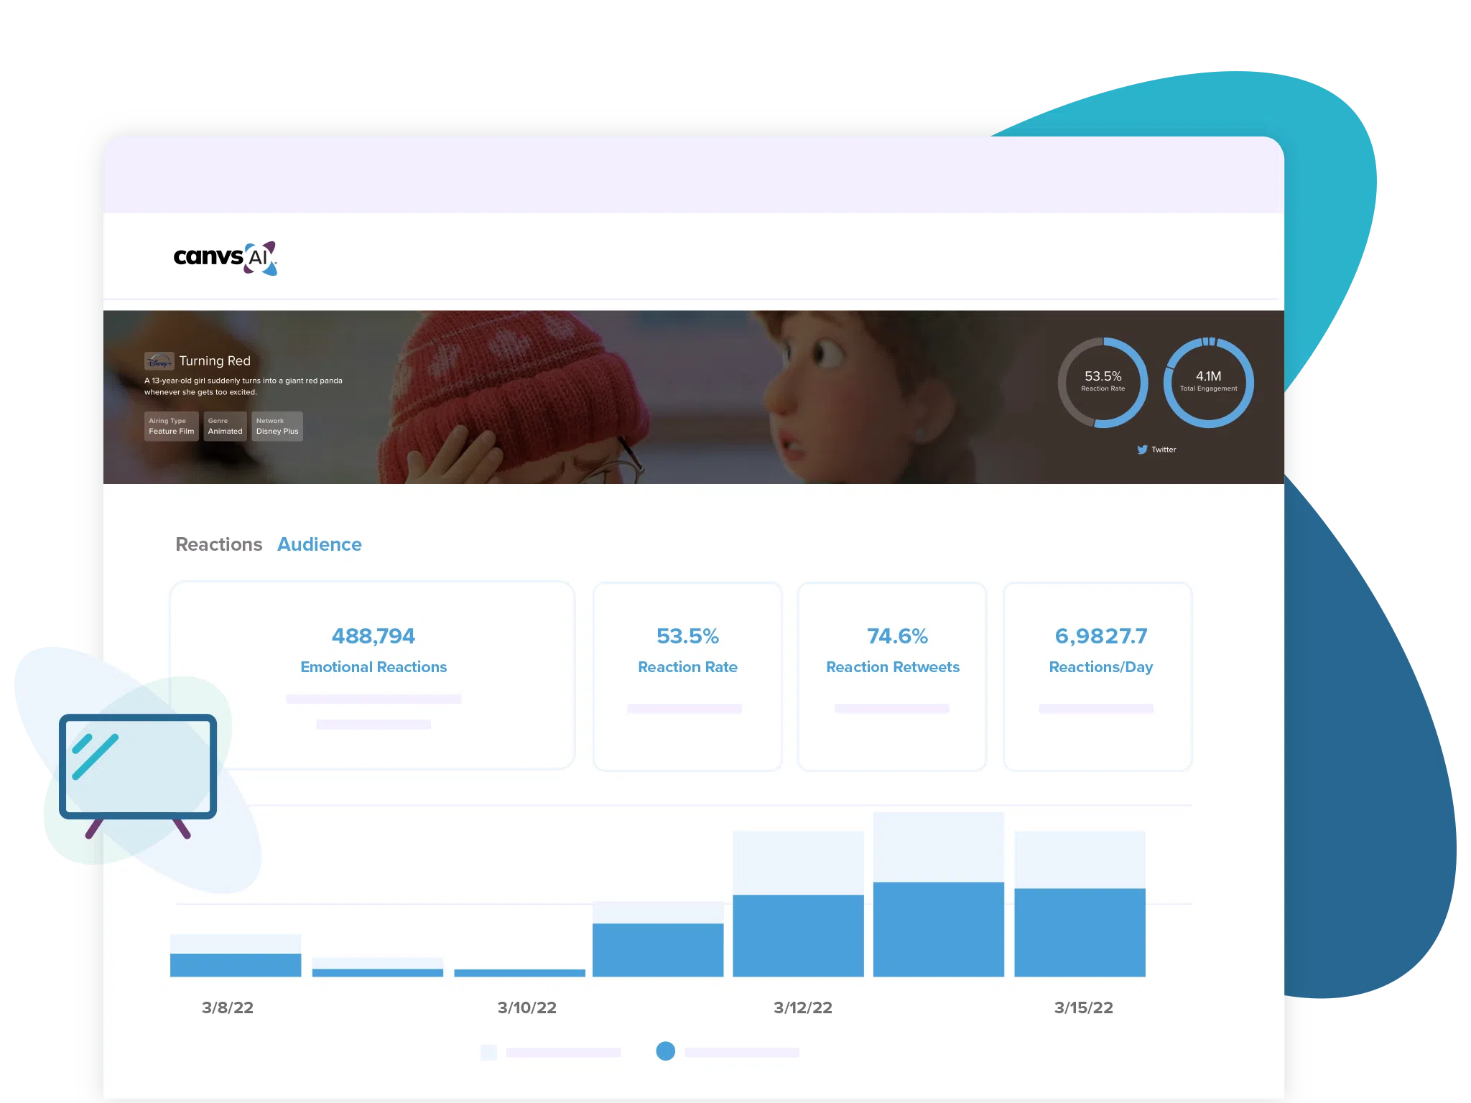Select the Genre Animated tag
1471x1103 pixels.
[x=225, y=427]
